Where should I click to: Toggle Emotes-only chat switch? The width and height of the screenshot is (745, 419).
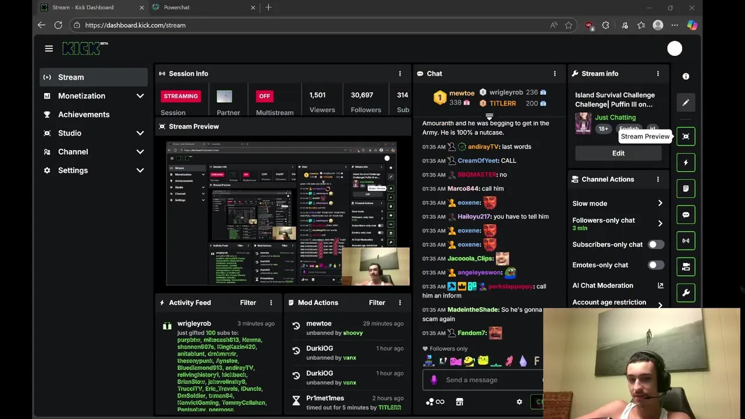point(656,265)
